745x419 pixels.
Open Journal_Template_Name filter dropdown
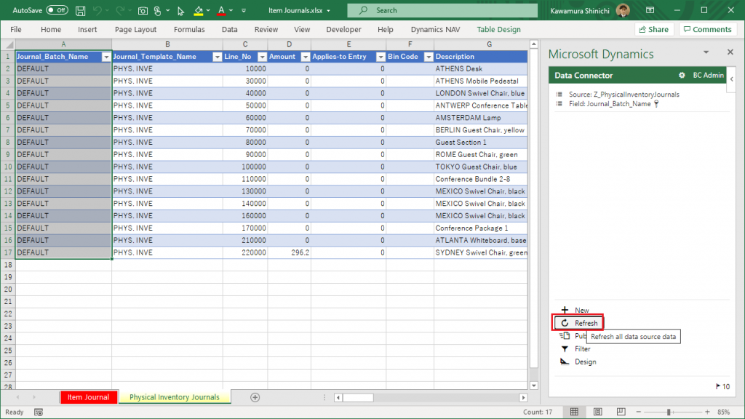pos(217,57)
